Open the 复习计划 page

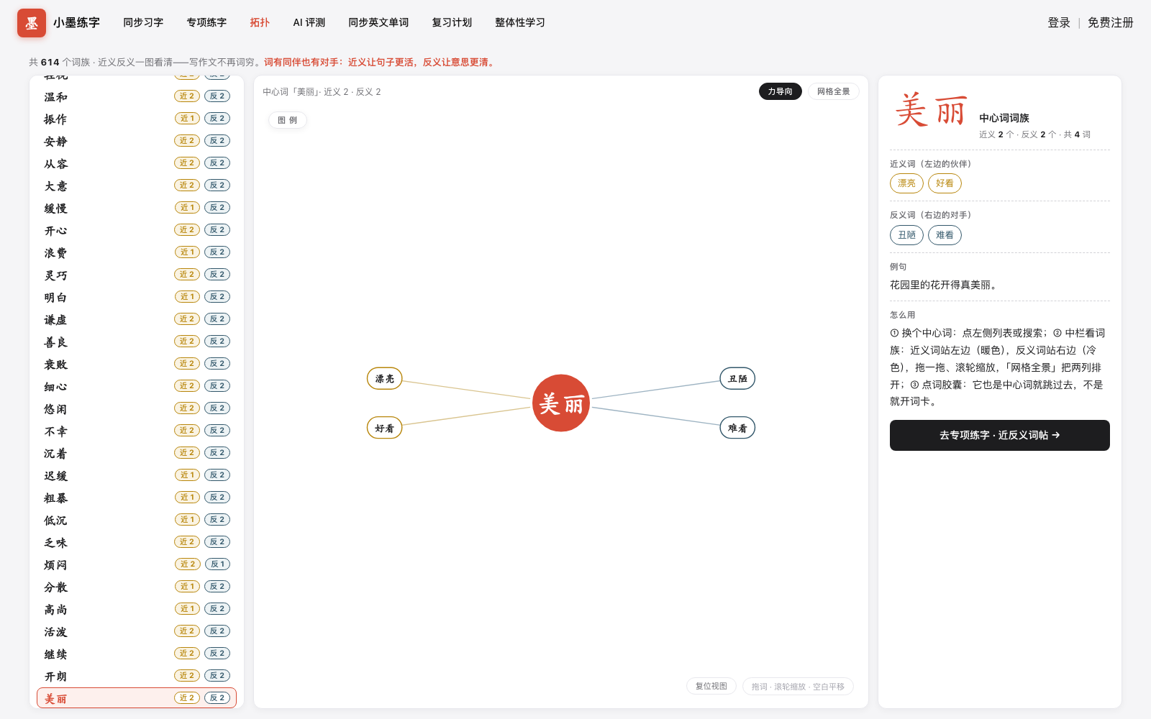(452, 23)
